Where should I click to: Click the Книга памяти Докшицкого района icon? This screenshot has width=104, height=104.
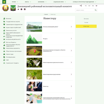4,33
